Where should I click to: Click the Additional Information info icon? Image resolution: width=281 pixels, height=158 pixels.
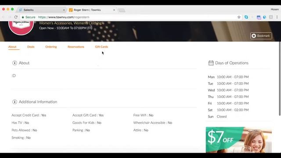[14, 102]
